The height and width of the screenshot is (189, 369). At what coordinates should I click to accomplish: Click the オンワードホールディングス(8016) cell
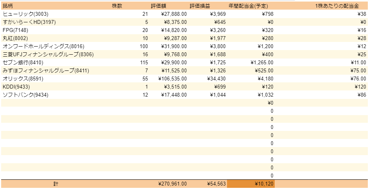43,46
